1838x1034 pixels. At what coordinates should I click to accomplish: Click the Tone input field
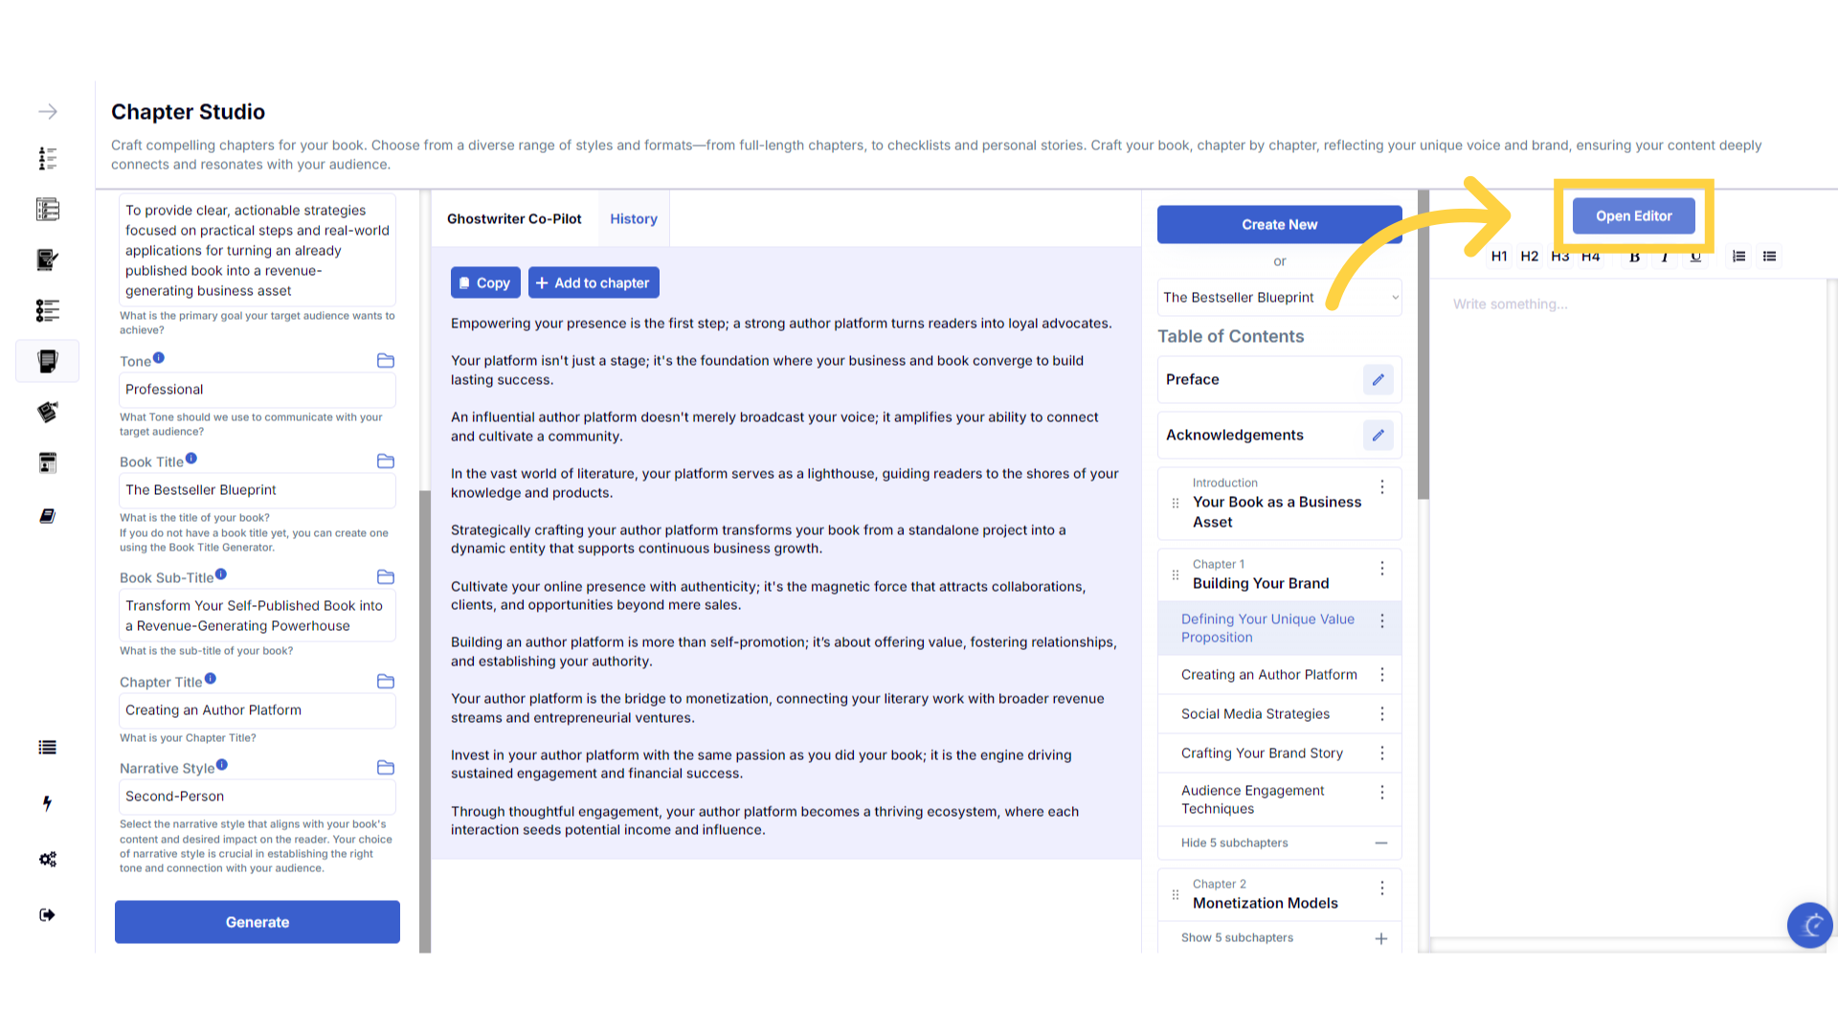[257, 390]
